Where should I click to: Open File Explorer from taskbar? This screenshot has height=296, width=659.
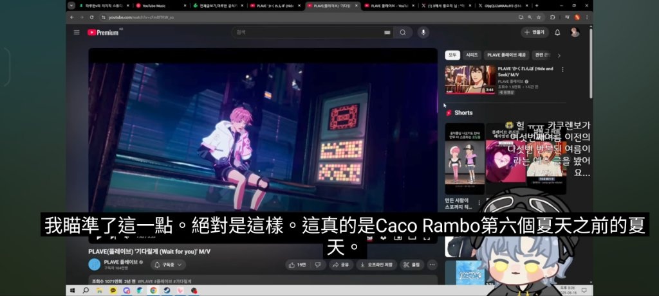(x=98, y=290)
